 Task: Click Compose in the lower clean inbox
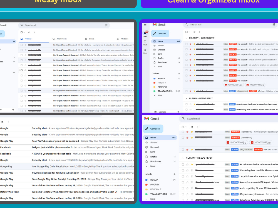point(153,129)
